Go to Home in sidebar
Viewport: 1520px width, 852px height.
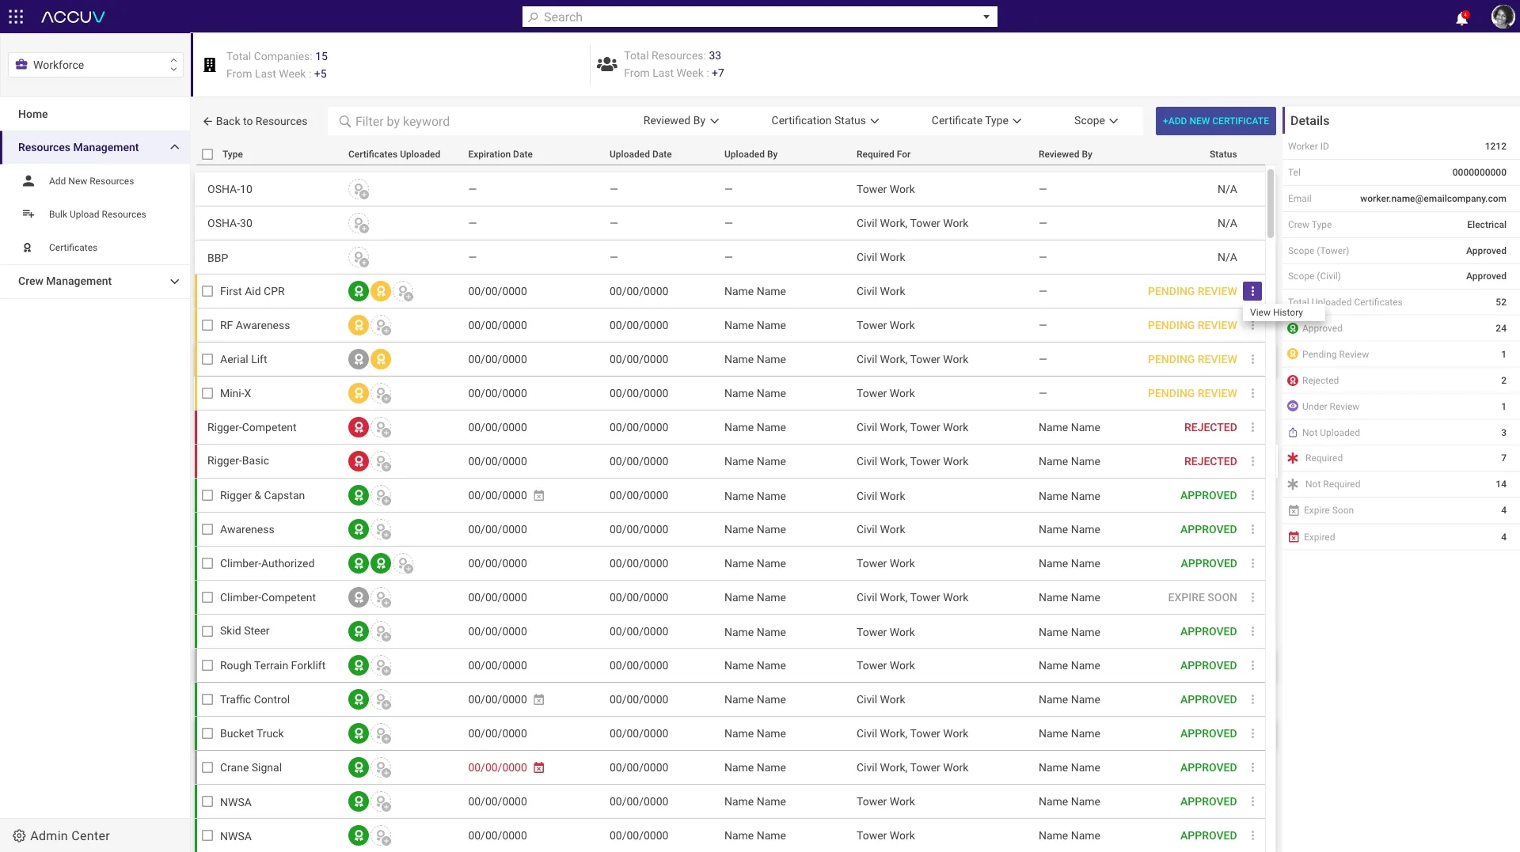pyautogui.click(x=33, y=114)
